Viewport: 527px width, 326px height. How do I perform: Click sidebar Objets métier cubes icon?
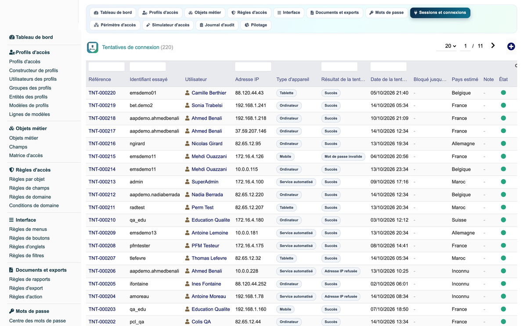12,129
